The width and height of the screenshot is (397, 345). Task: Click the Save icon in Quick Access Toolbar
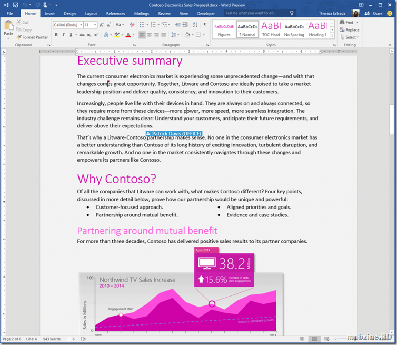(15, 4)
